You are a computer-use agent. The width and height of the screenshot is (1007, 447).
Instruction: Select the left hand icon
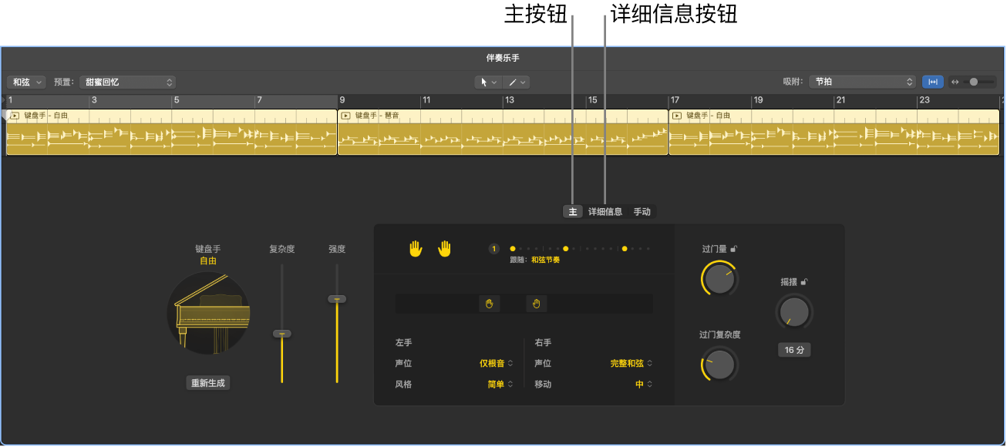(416, 248)
